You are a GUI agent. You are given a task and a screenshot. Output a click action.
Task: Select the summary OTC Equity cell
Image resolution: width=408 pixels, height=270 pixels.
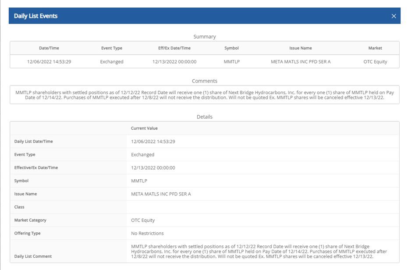point(375,62)
